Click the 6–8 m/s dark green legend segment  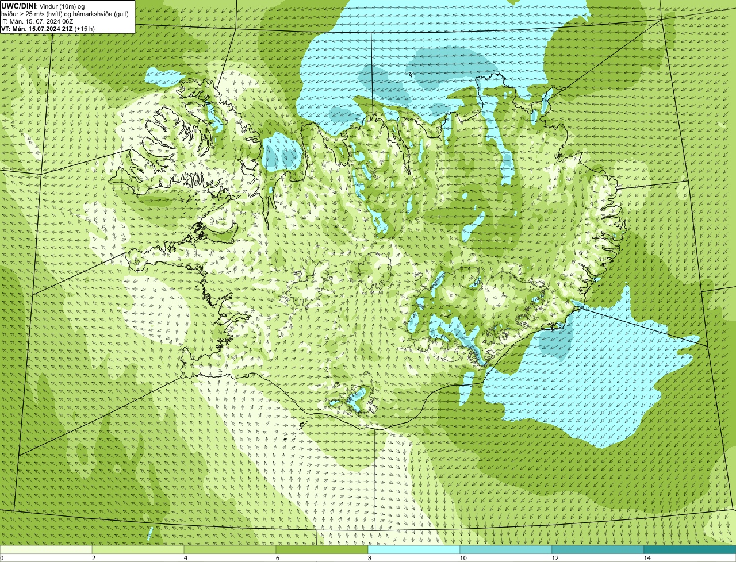pos(322,549)
